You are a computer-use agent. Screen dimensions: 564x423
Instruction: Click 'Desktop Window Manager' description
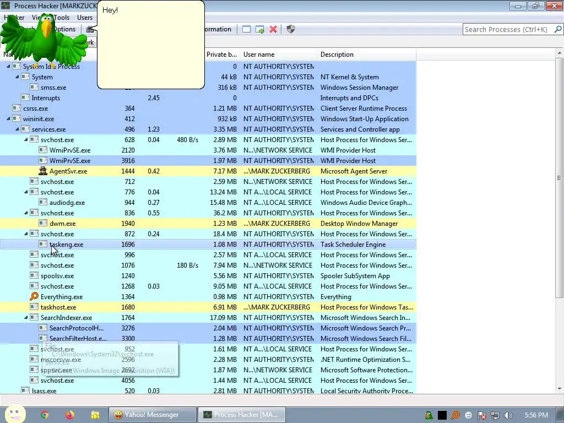(x=359, y=224)
